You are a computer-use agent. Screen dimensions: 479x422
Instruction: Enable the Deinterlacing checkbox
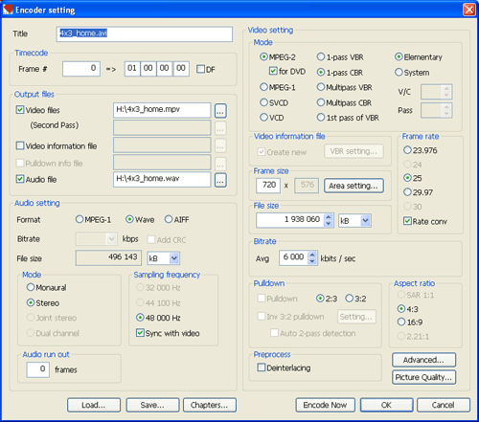[261, 367]
